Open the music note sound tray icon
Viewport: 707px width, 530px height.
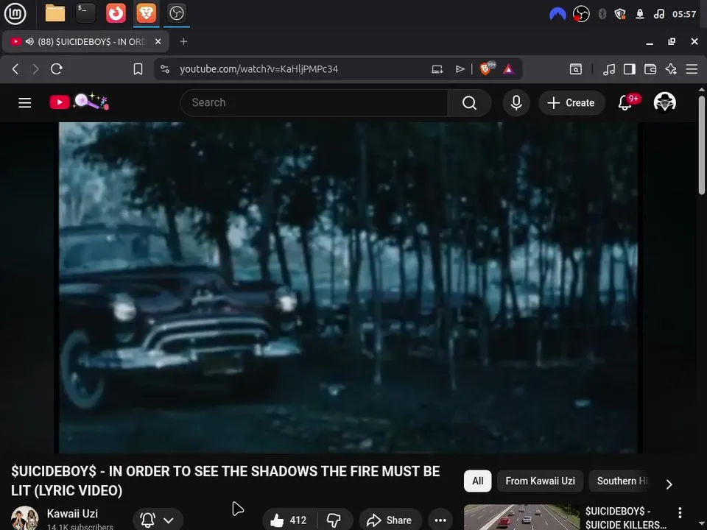tap(658, 14)
